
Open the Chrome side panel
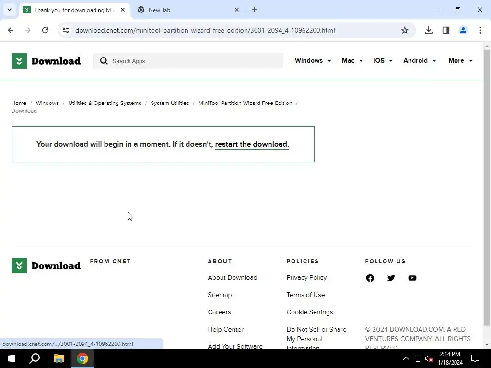coord(446,30)
